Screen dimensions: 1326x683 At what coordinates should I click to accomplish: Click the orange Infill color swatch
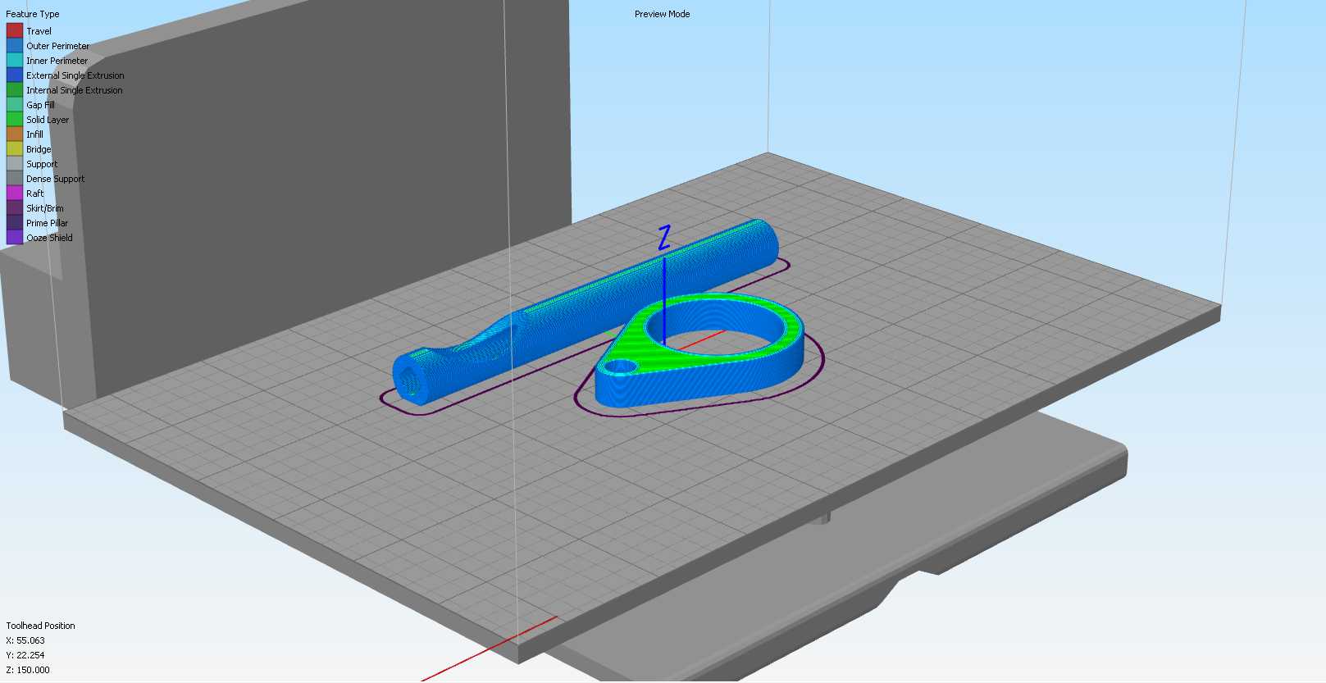[15, 134]
